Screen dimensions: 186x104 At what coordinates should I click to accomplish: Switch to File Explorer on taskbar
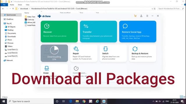(x=77, y=101)
